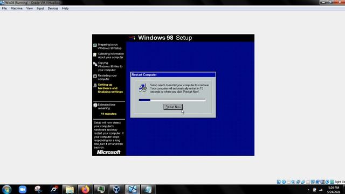
Task: Click the Preparing to run Setup step icon
Action: click(x=95, y=45)
